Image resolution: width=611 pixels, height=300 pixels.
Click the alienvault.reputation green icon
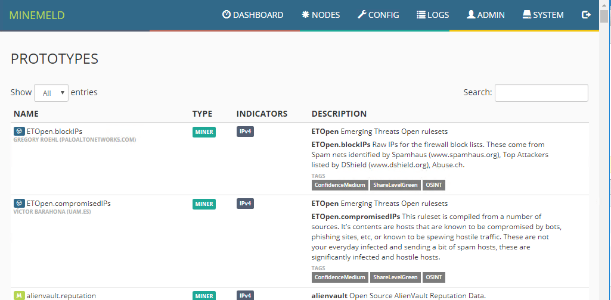19,295
